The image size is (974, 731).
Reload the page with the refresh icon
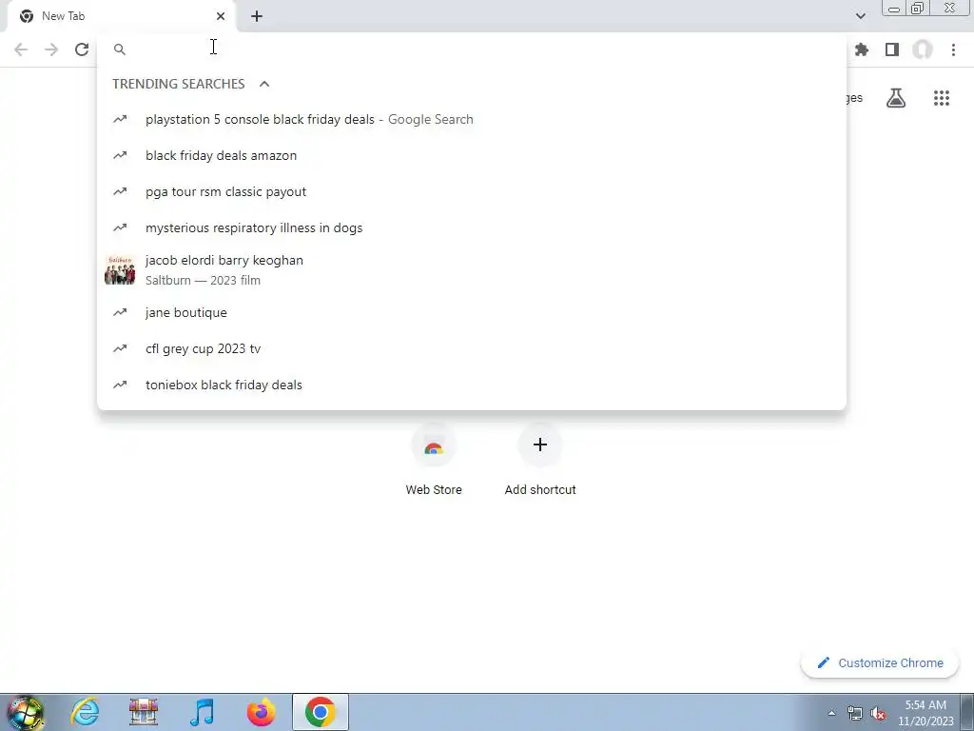(82, 49)
